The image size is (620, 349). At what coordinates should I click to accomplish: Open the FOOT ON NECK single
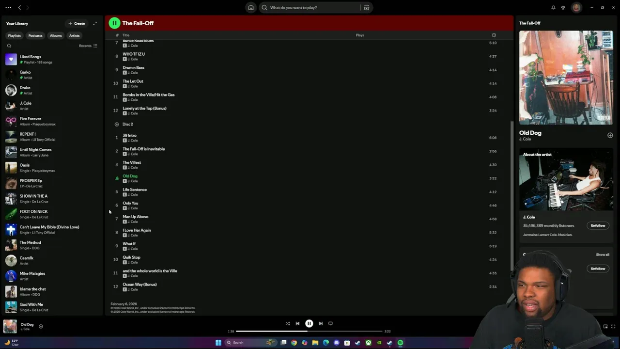coord(52,214)
